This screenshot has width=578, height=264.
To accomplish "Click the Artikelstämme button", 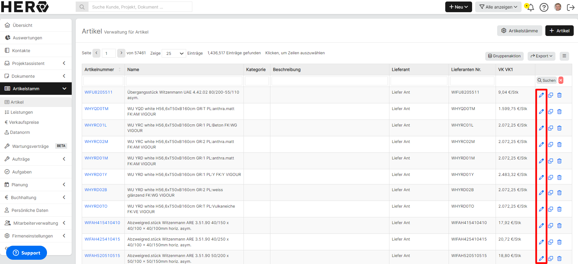I will (520, 30).
